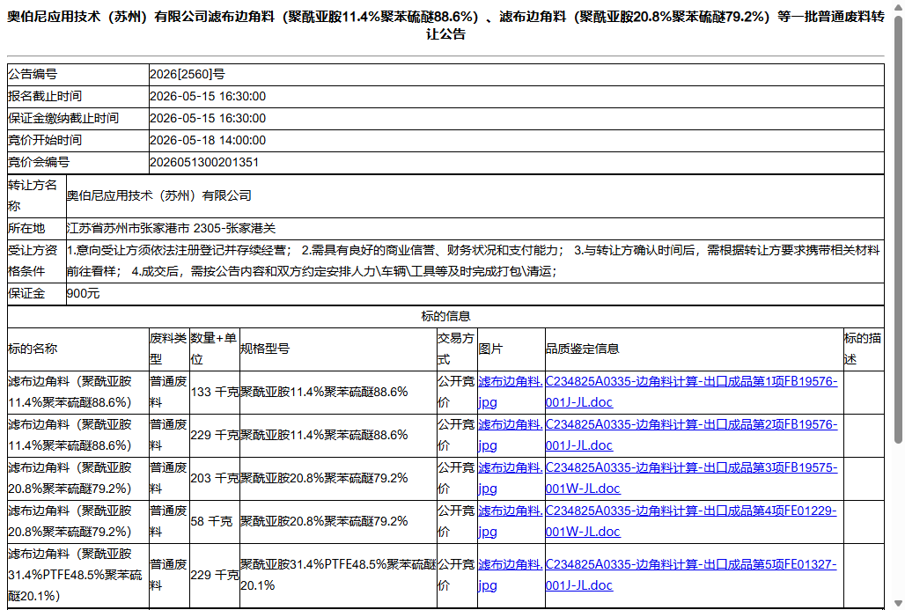The height and width of the screenshot is (610, 905).
Task: Click the vertical scrollbar thumb
Action: click(898, 231)
